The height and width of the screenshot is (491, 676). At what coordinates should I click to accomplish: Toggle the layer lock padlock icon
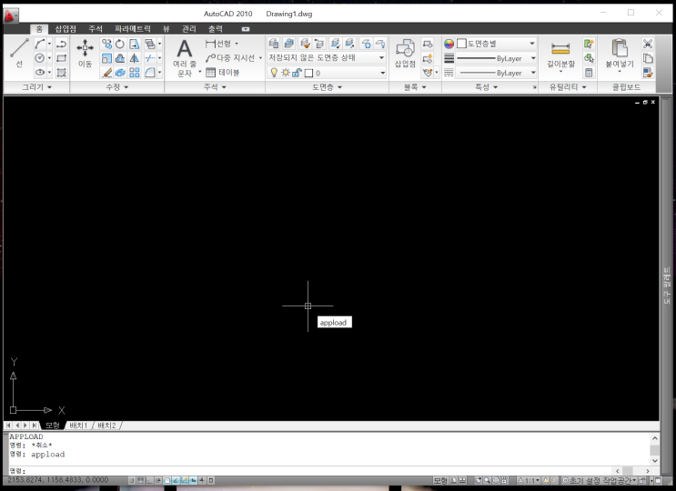pyautogui.click(x=297, y=73)
